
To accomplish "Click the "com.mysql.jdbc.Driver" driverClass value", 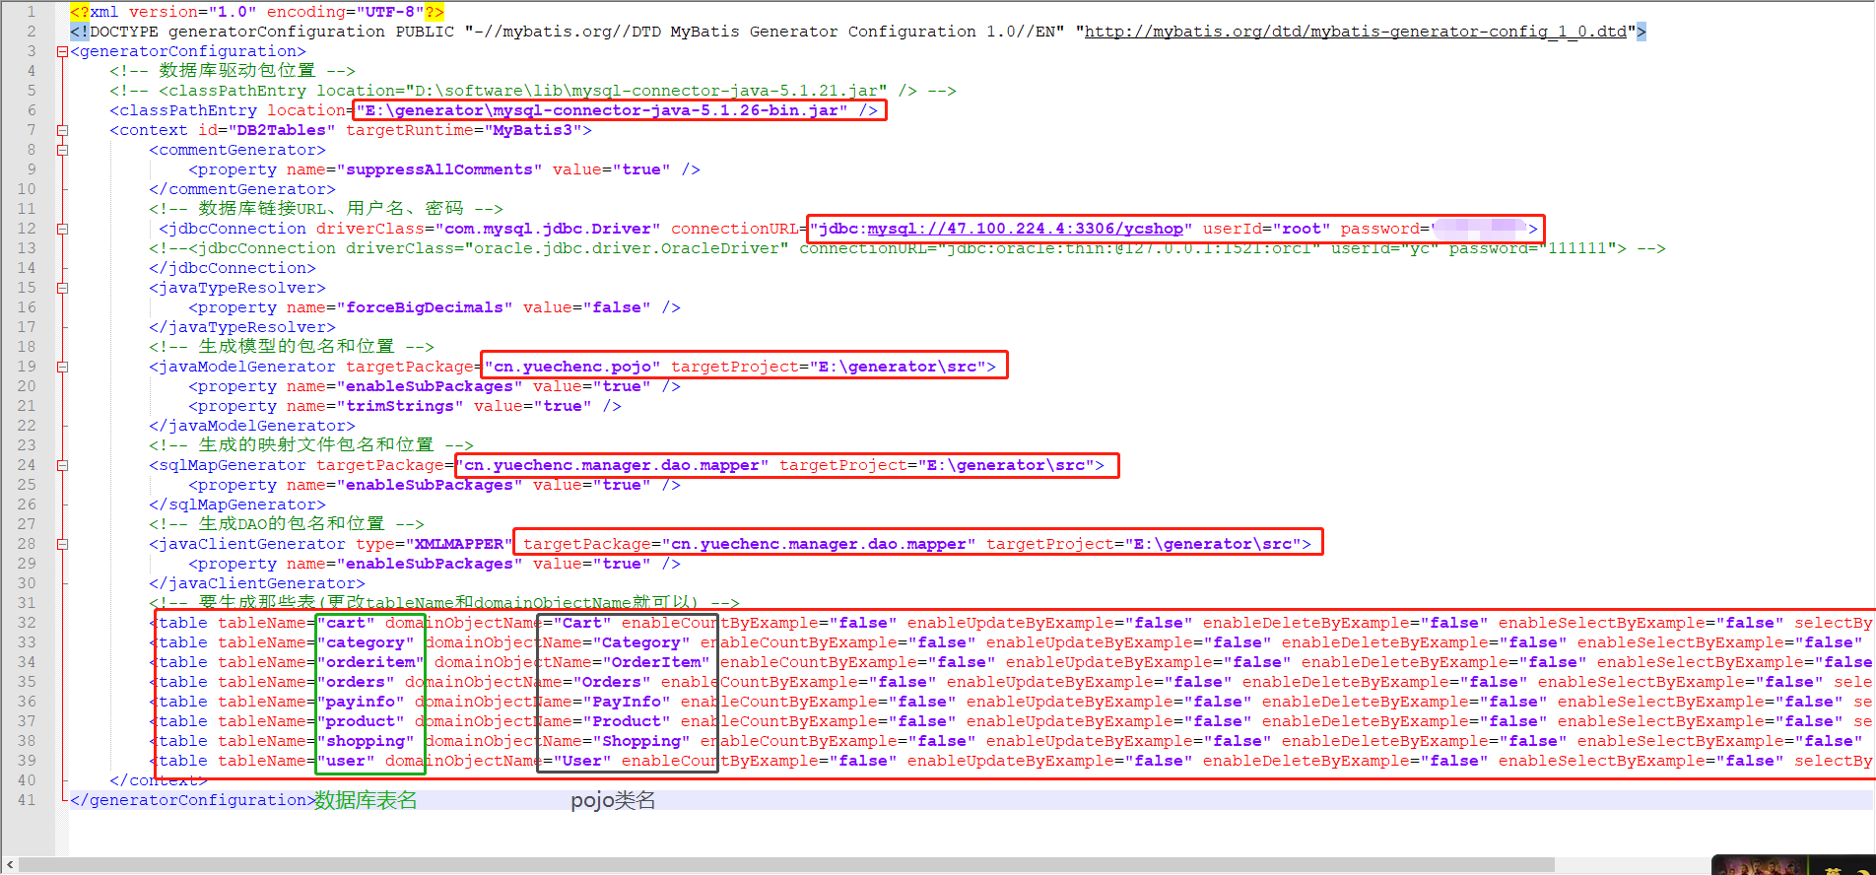I will pos(548,229).
